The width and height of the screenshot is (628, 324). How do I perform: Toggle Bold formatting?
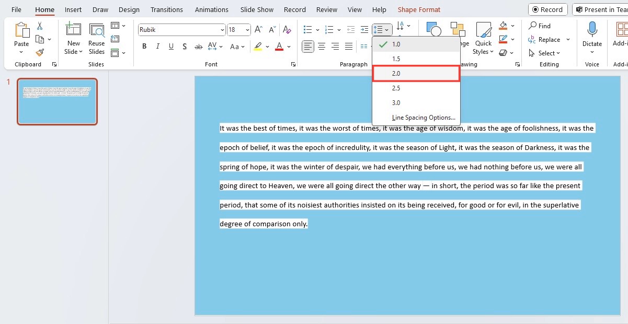144,47
